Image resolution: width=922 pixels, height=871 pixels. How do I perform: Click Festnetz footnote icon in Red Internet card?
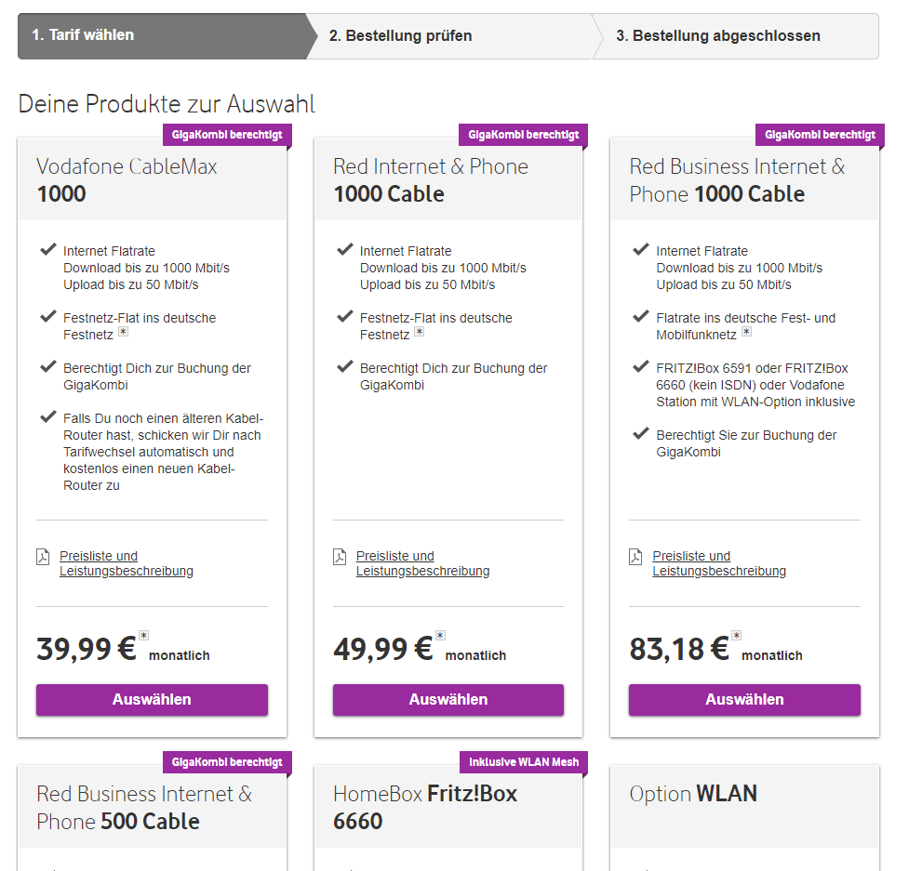420,333
